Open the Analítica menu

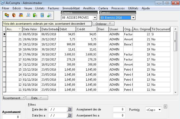89,8
